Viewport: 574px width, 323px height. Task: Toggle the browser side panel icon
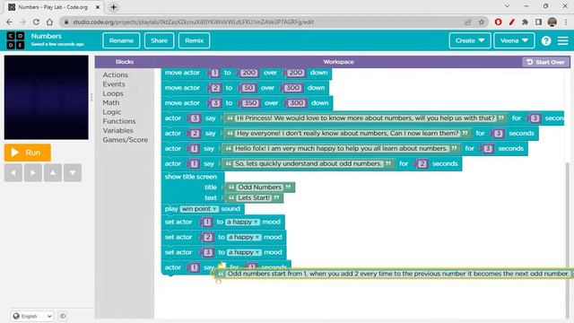[538, 22]
